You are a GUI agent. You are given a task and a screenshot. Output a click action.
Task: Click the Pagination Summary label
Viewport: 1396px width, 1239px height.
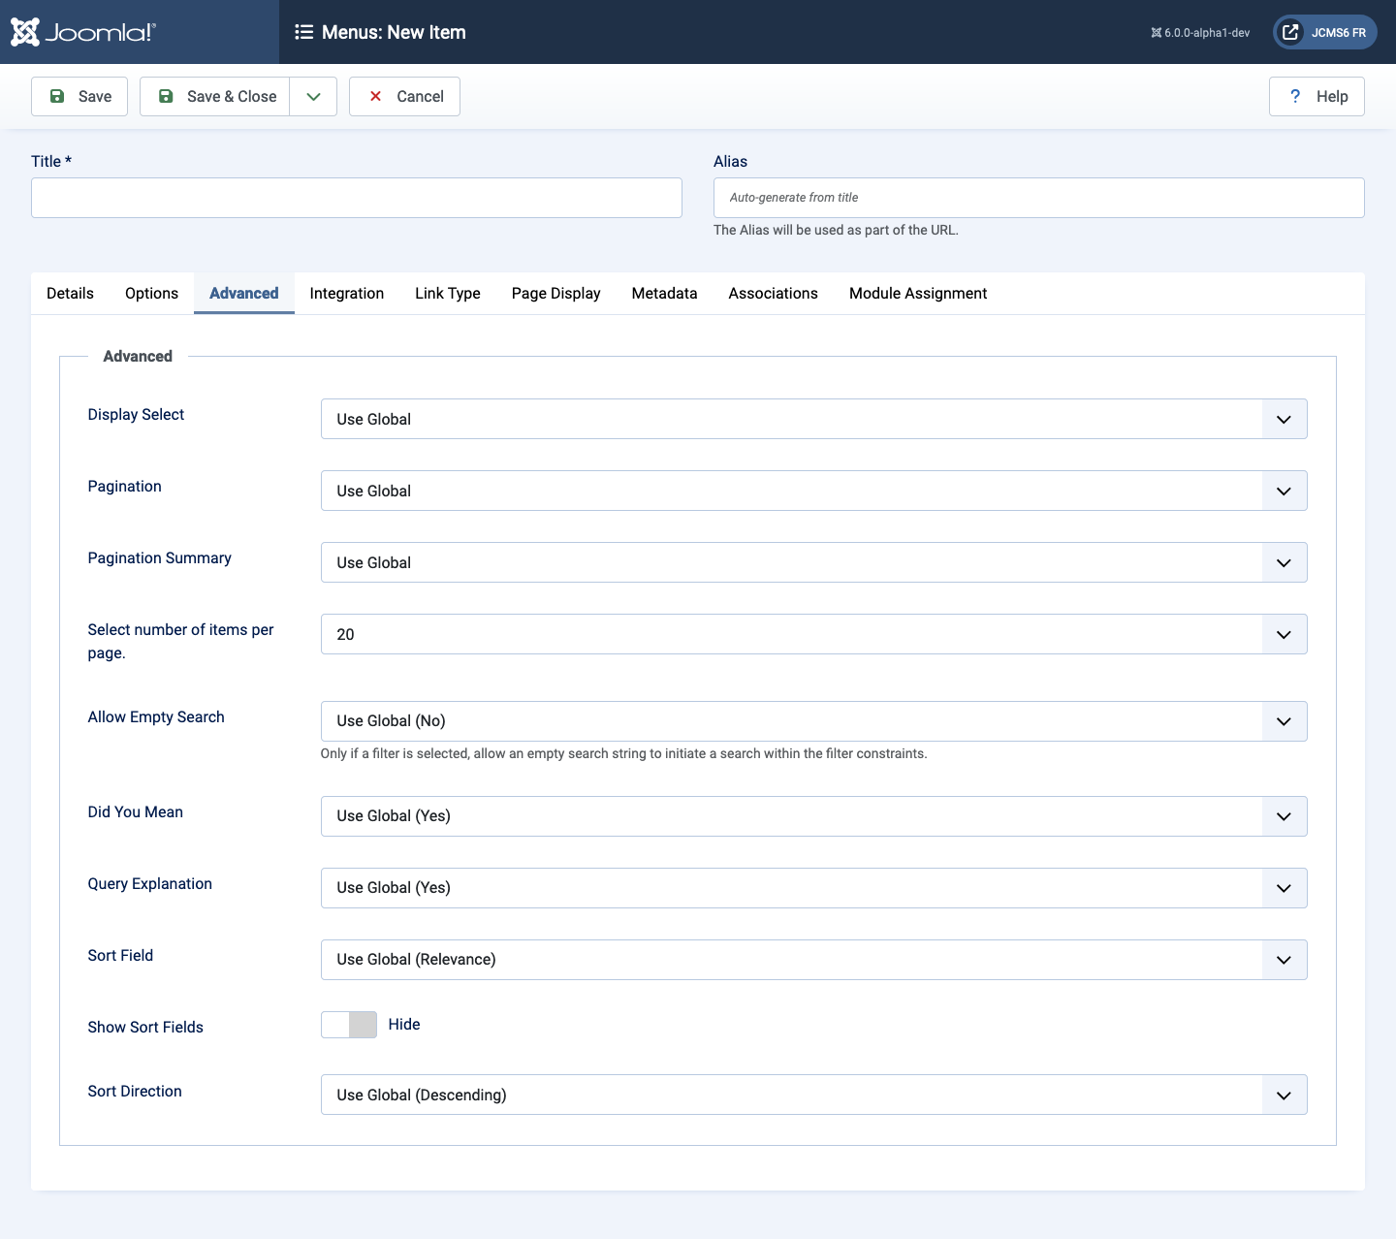pyautogui.click(x=160, y=557)
